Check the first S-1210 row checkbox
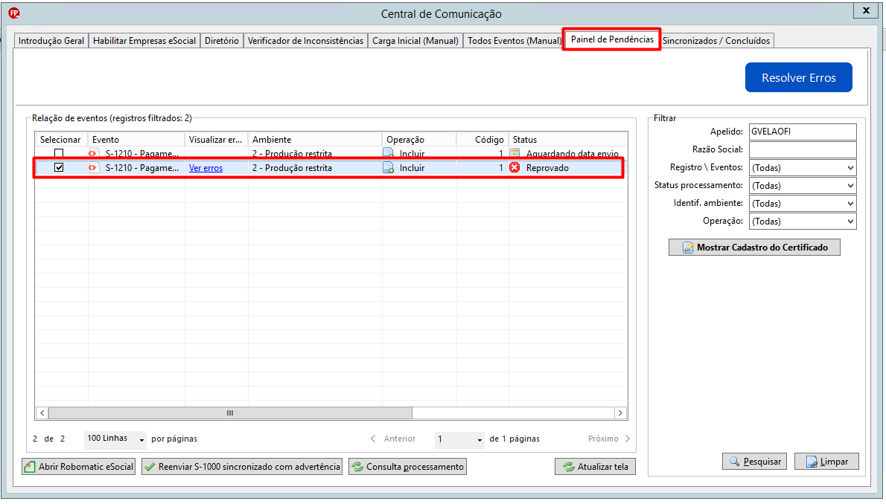The height and width of the screenshot is (504, 886). click(x=59, y=153)
